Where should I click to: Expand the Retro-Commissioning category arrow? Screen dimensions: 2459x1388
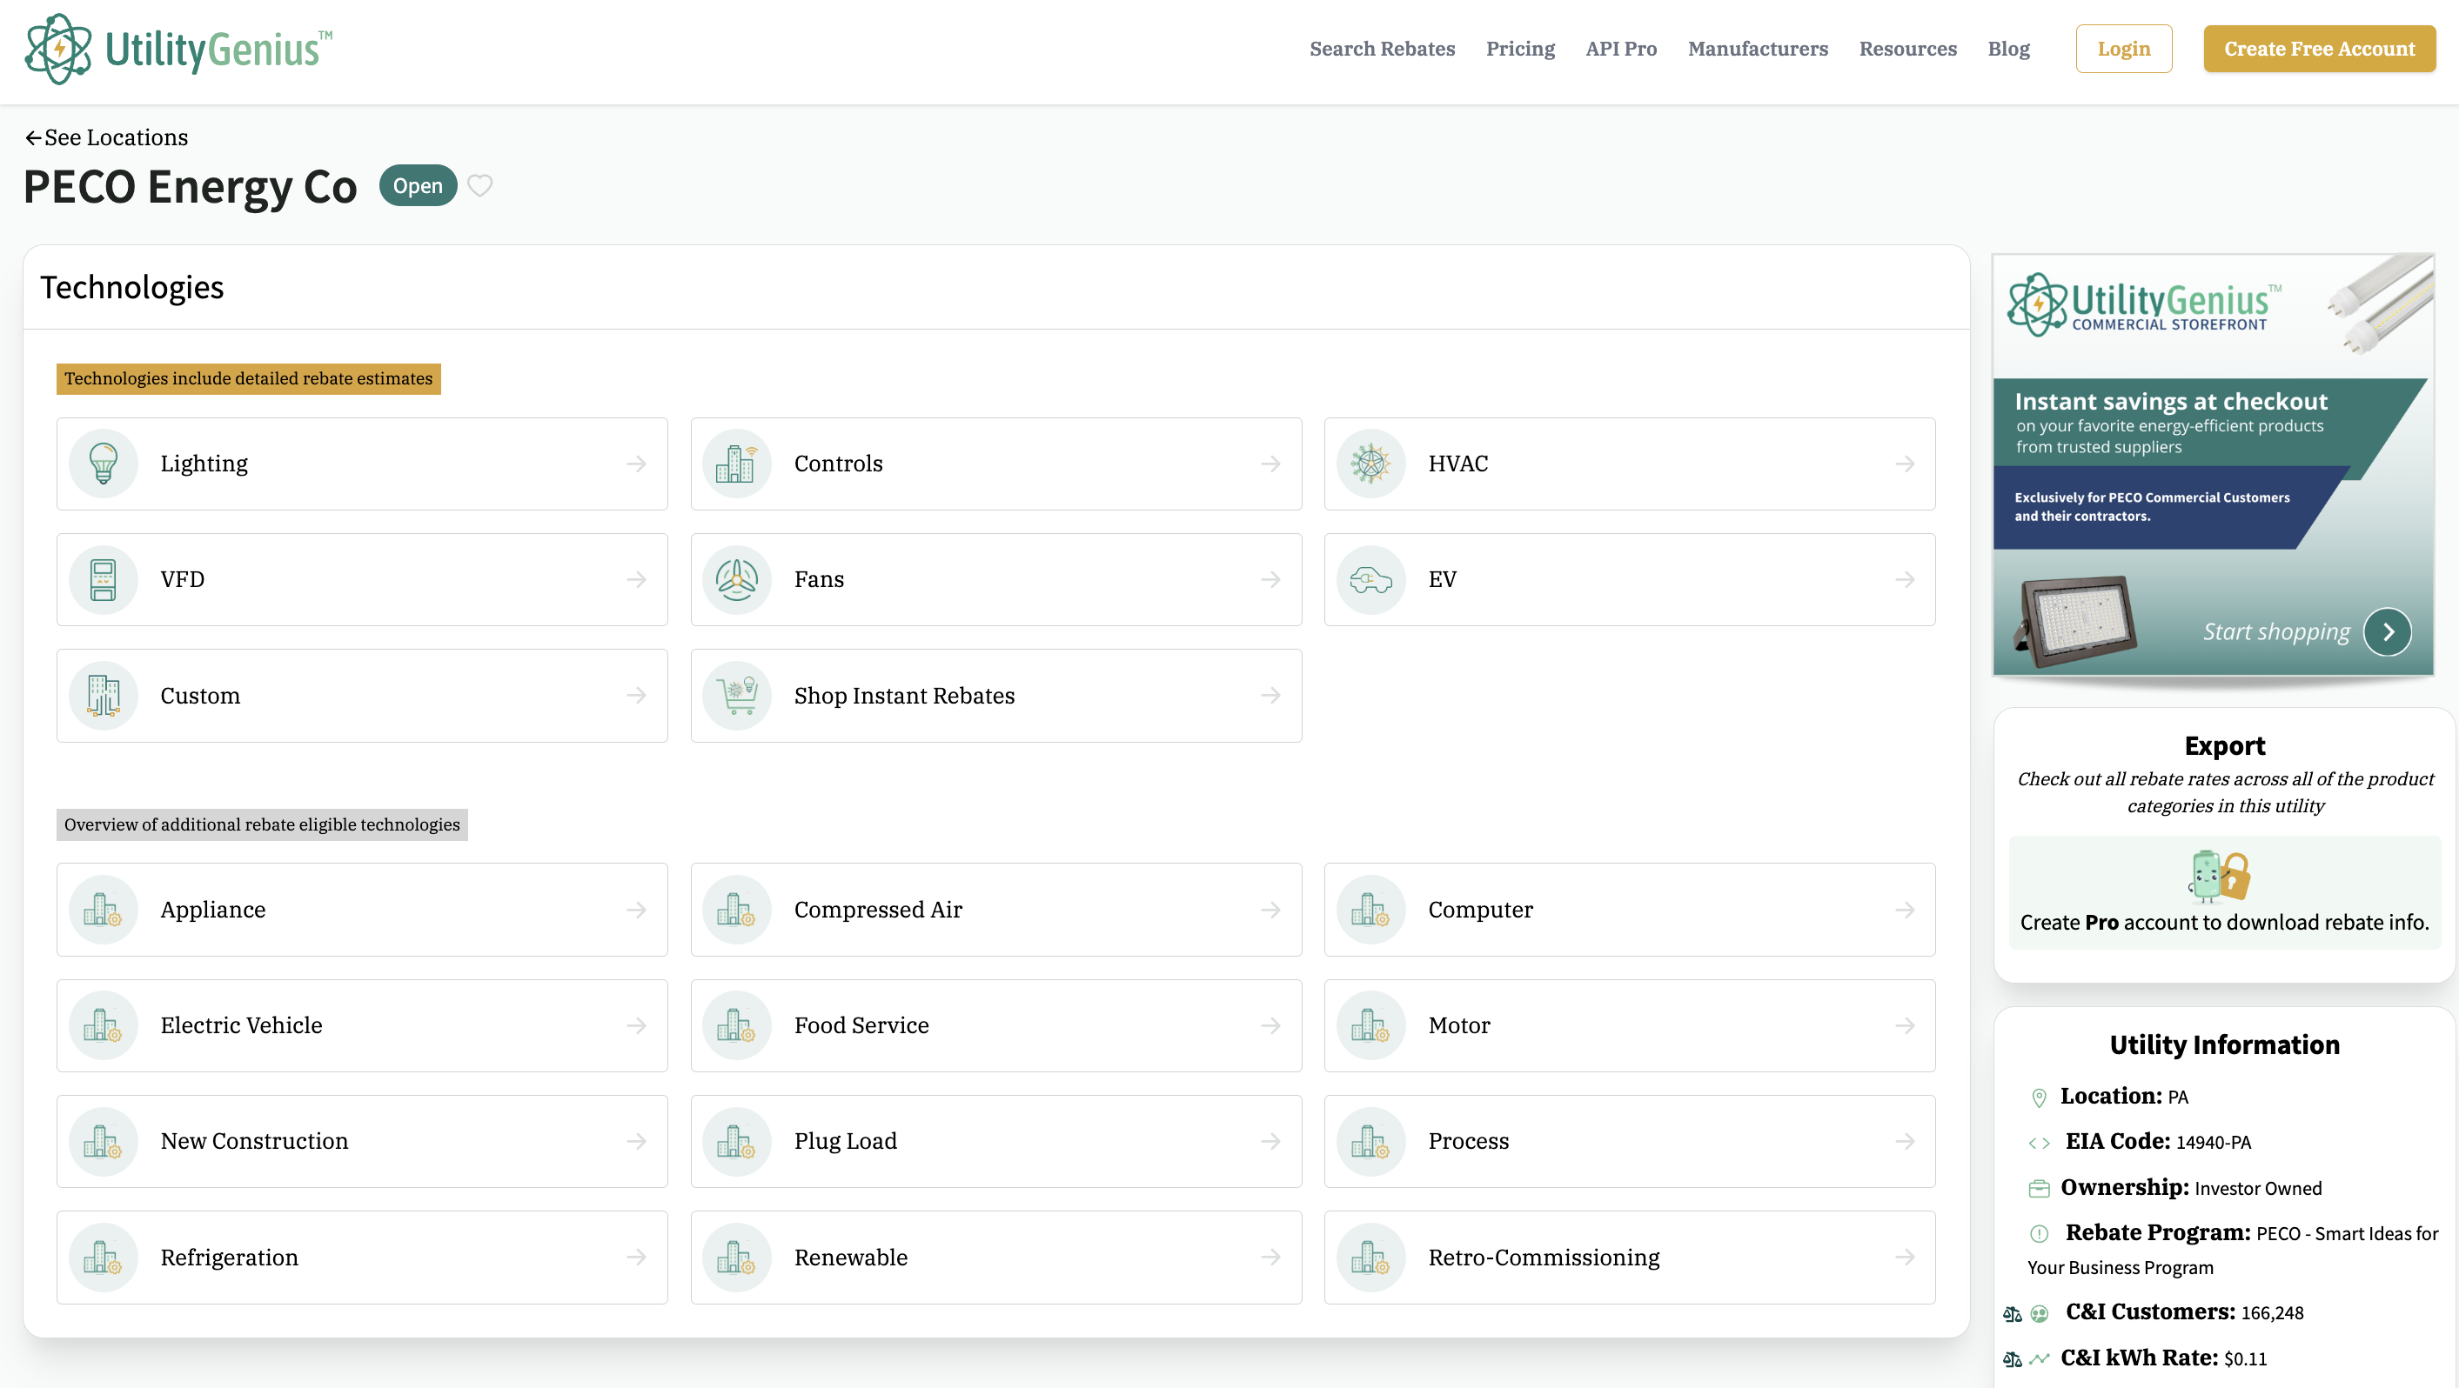click(1905, 1257)
